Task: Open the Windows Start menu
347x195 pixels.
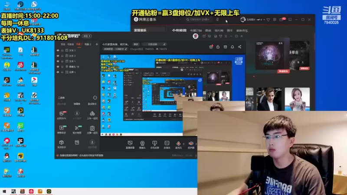Action: 4,191
